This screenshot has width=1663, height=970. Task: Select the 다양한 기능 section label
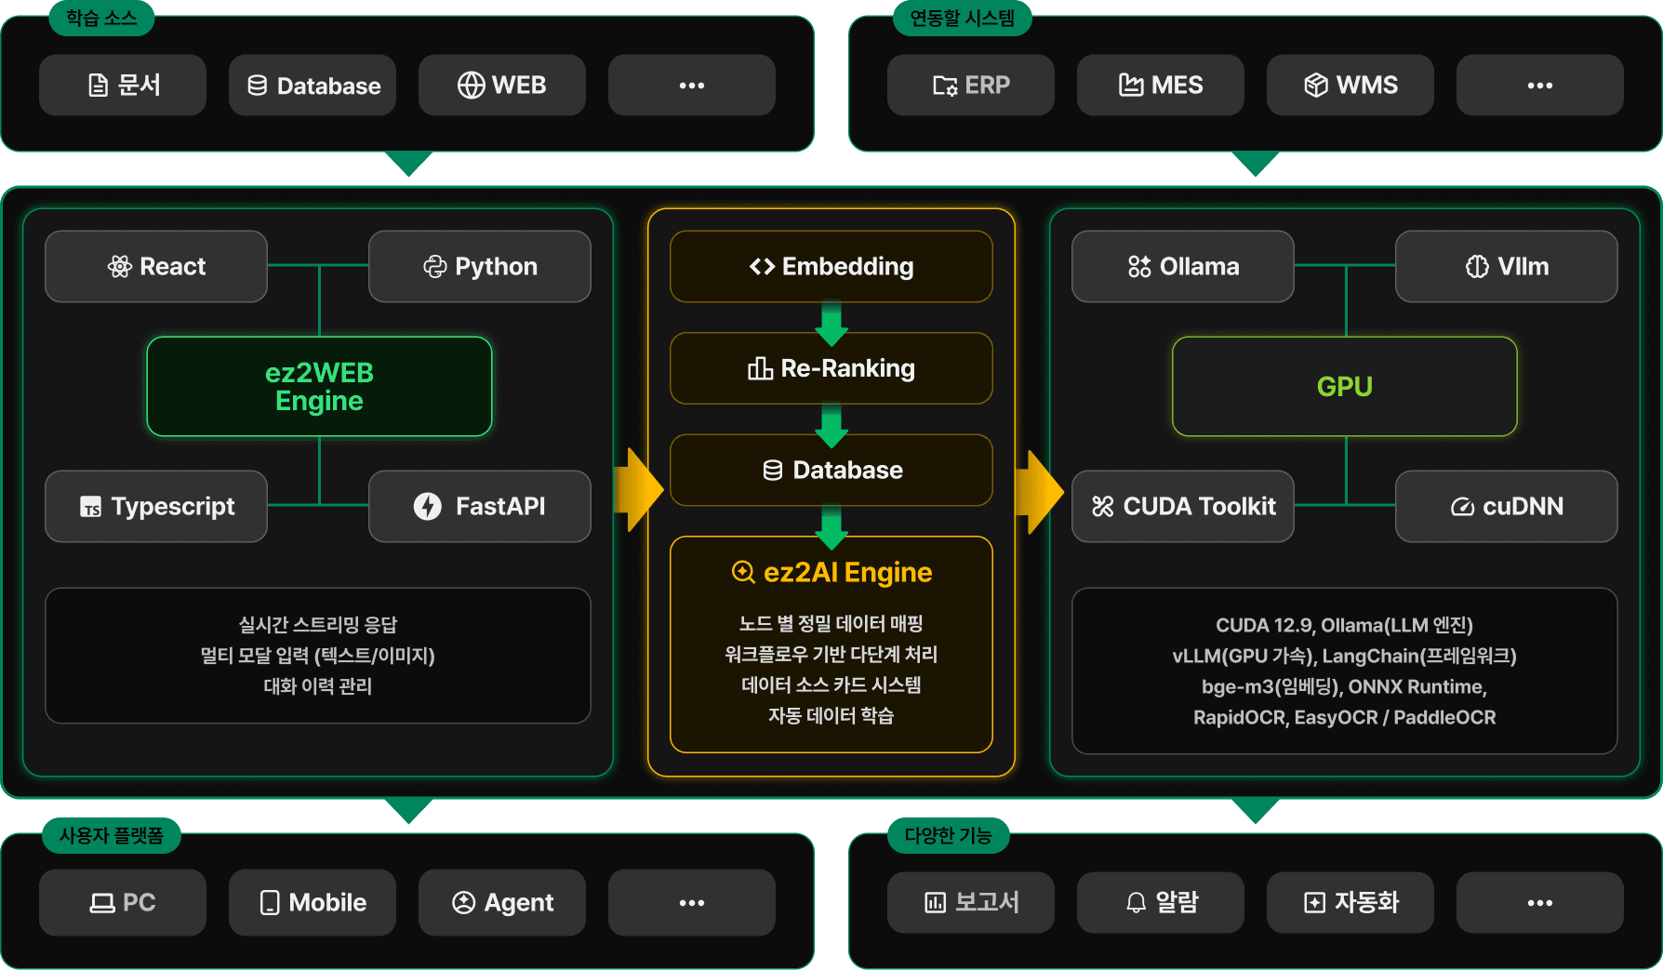click(948, 835)
